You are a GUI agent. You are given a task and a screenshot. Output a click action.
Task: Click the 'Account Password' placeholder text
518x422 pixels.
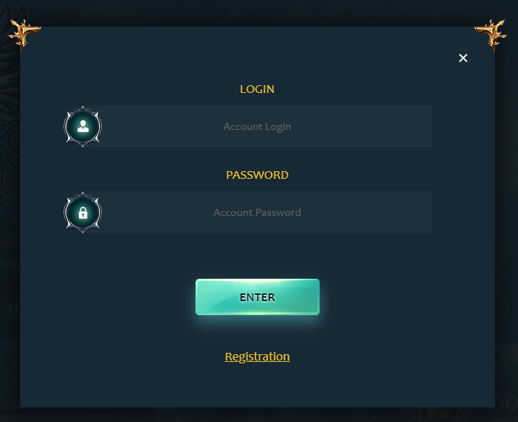(x=258, y=212)
